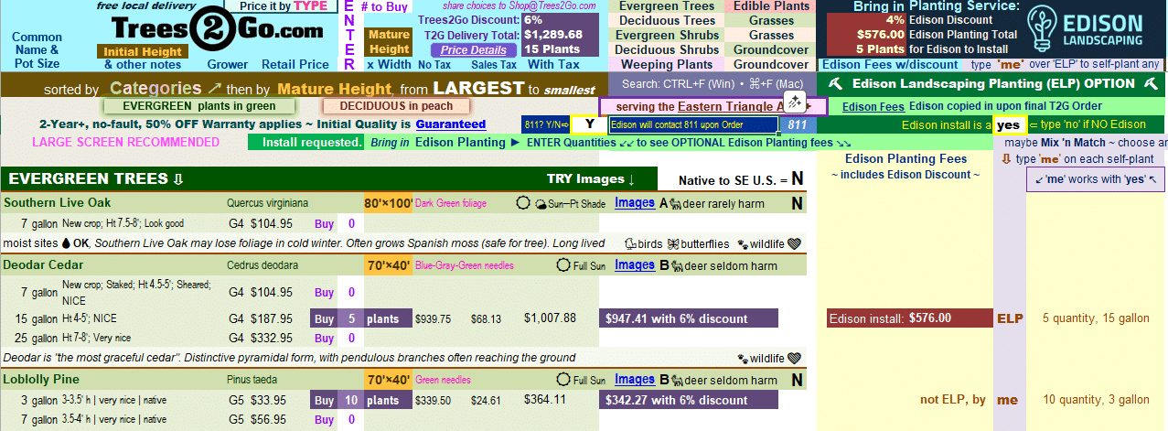Open Images link for Southern Live Oak

pyautogui.click(x=635, y=203)
